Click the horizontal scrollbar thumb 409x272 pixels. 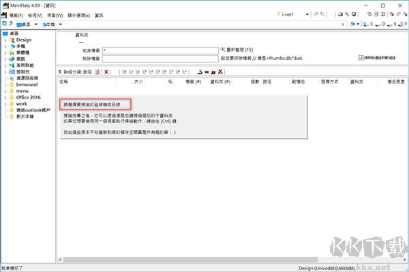tap(191, 260)
